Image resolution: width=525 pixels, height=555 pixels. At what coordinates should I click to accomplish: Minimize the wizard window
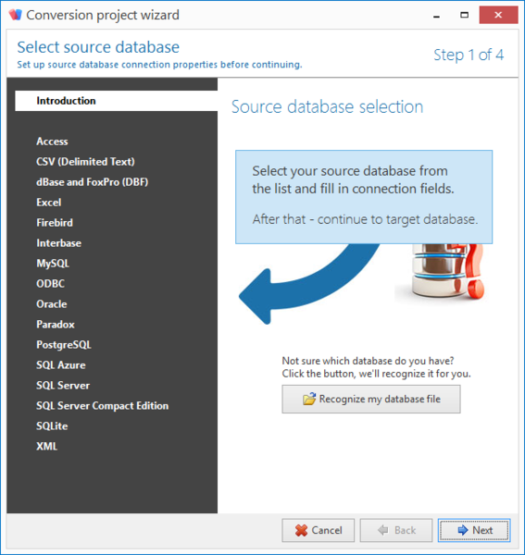click(436, 15)
